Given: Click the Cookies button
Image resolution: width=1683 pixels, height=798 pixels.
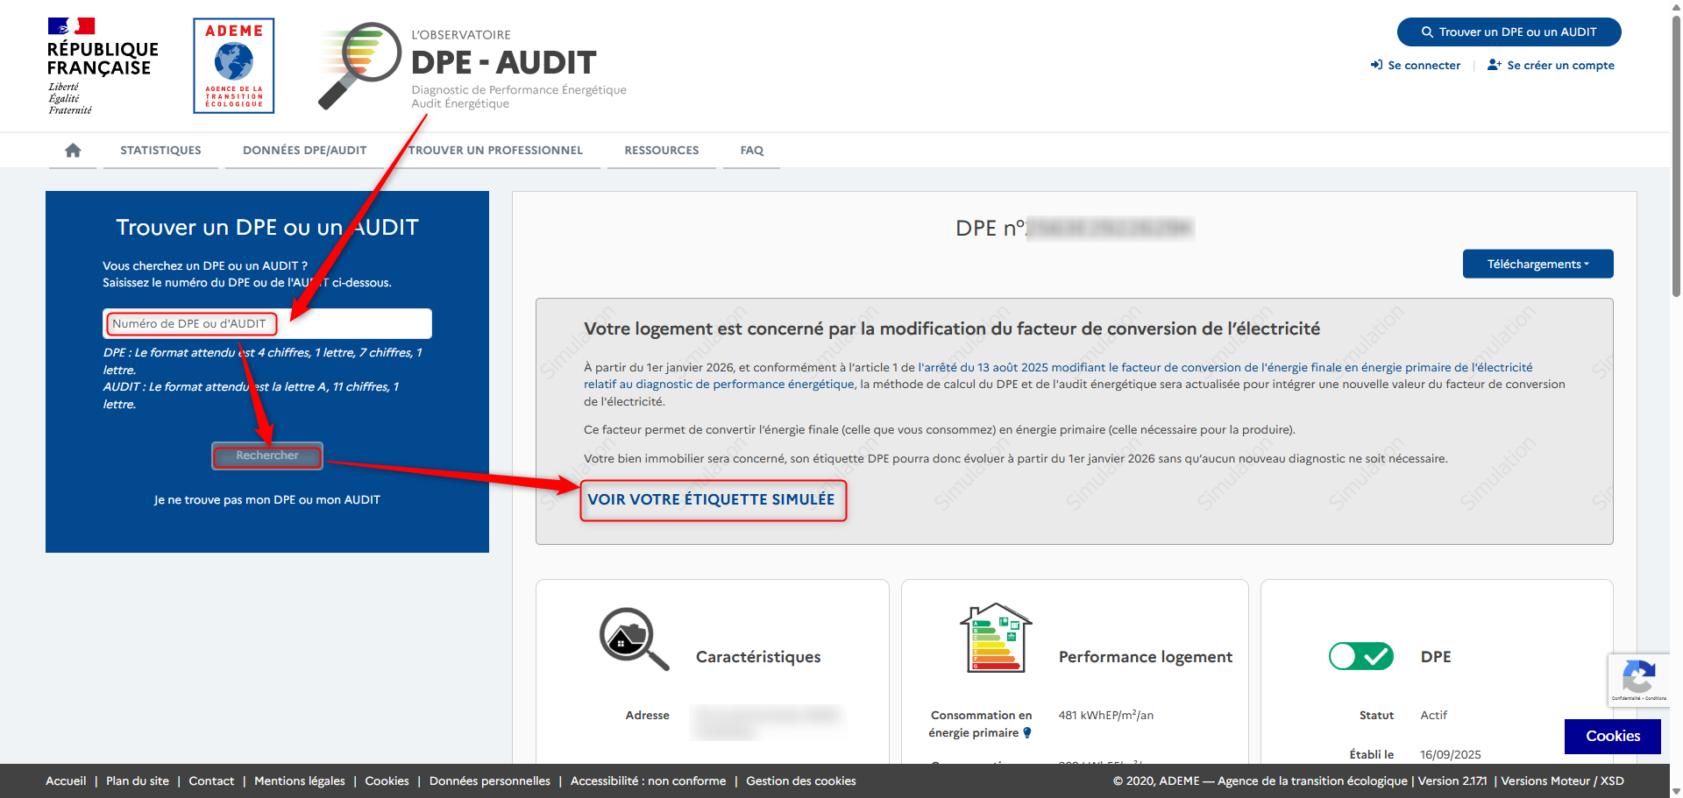Looking at the screenshot, I should point(1612,736).
